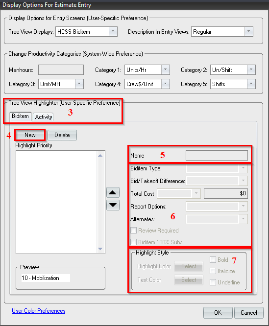This screenshot has height=326, width=269.
Task: Open the Biditem Type dropdown
Action: point(243,168)
